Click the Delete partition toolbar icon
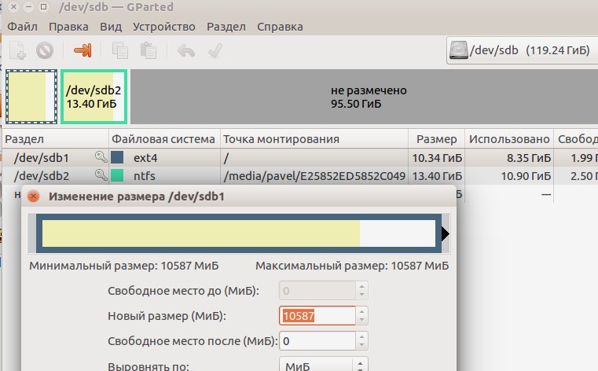The height and width of the screenshot is (371, 598). pos(45,51)
